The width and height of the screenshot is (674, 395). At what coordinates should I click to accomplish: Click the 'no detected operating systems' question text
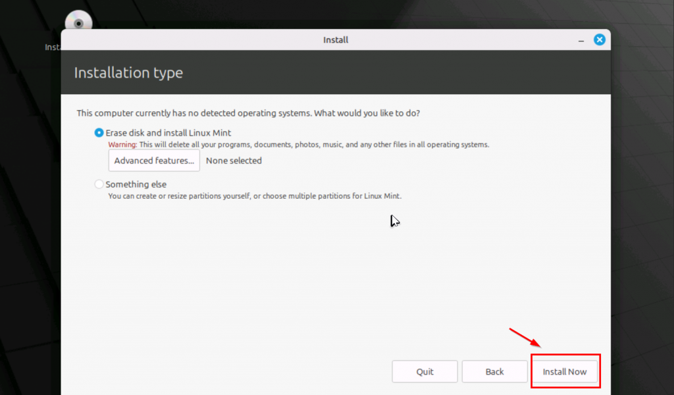coord(248,113)
